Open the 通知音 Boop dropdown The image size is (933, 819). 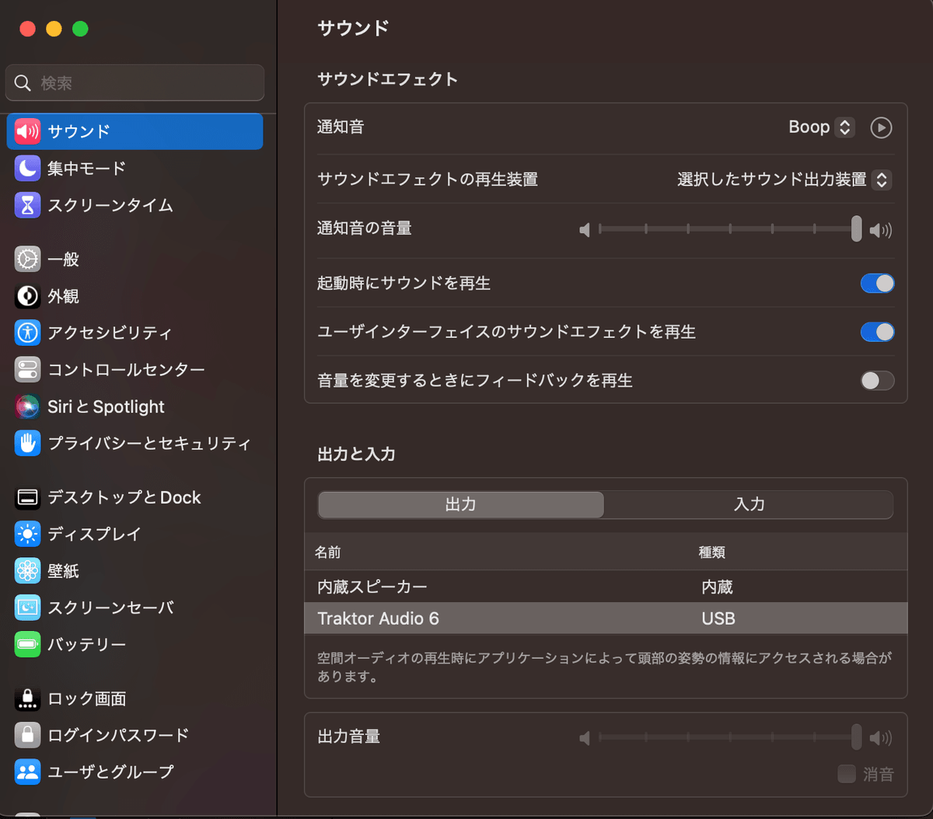pos(820,127)
